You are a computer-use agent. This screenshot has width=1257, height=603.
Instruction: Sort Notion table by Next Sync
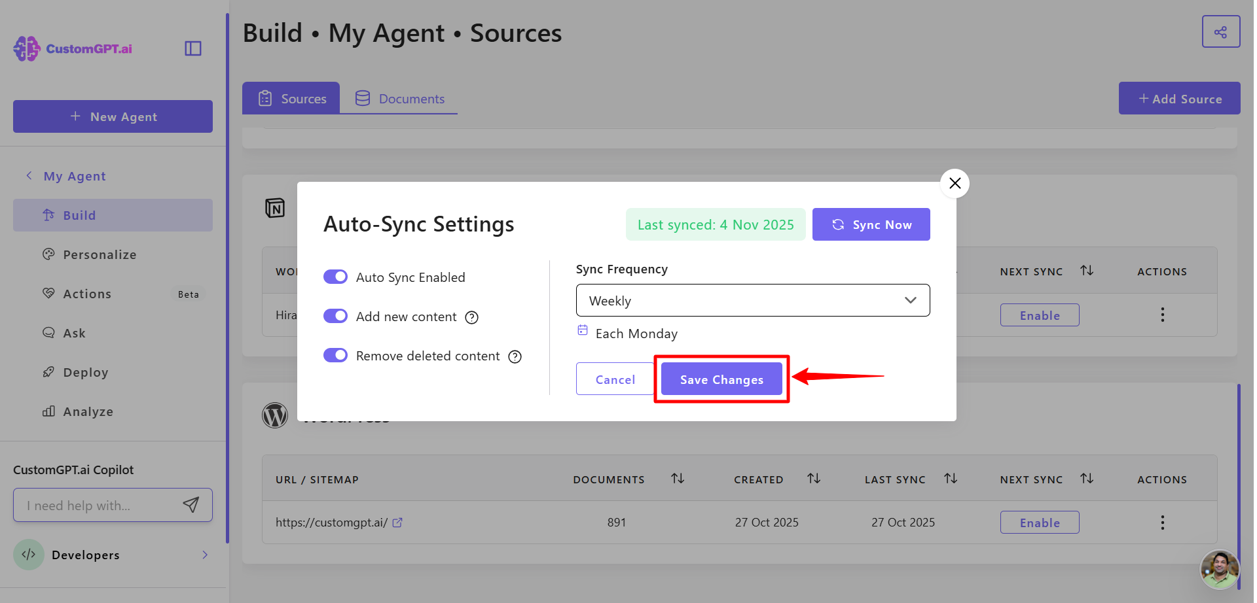click(1087, 271)
